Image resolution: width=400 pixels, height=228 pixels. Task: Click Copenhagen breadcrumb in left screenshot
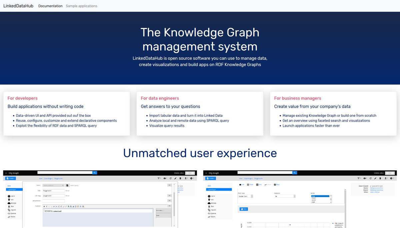coord(48,178)
